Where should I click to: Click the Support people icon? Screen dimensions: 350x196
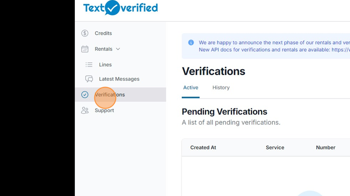(85, 110)
